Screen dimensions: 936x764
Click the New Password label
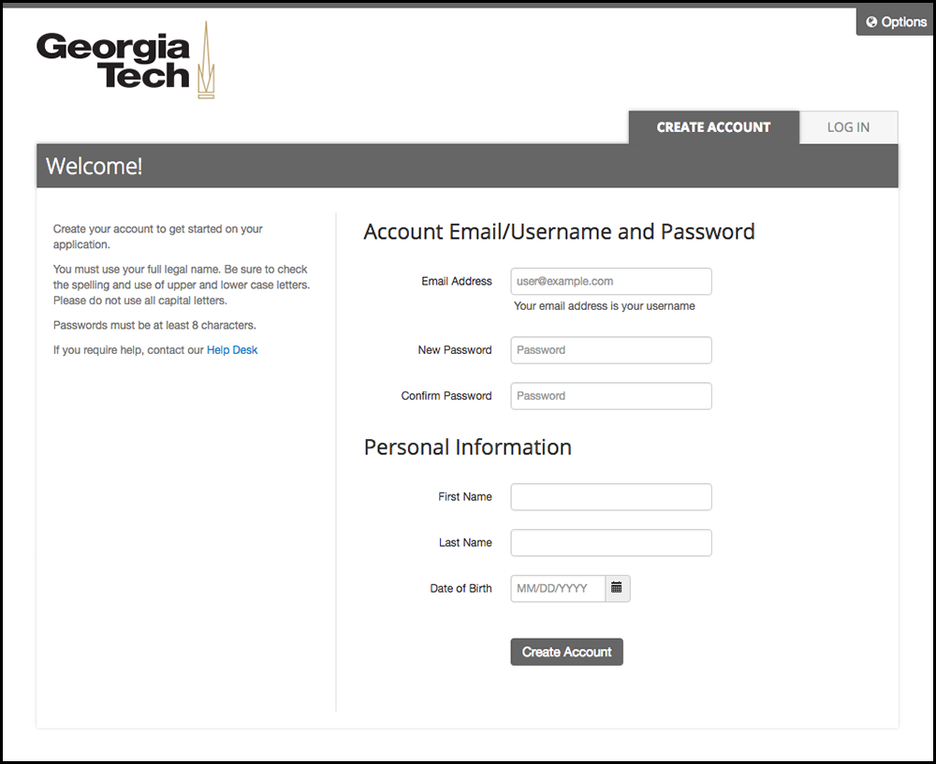(x=455, y=350)
